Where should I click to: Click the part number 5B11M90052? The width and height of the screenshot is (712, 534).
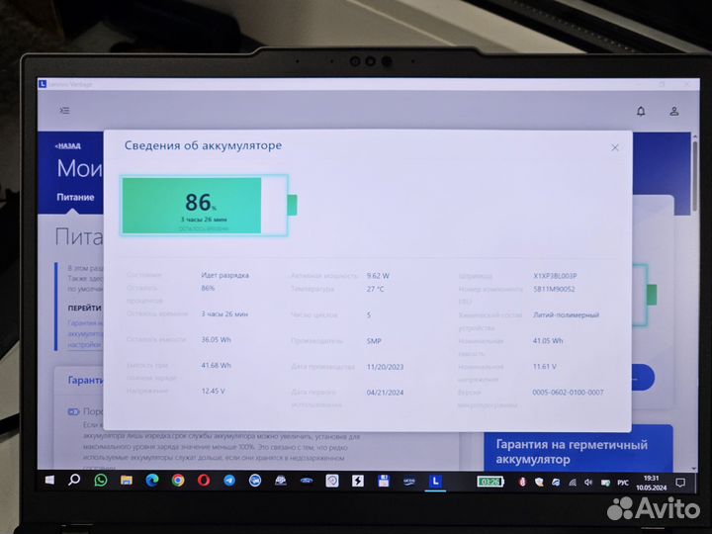[554, 289]
